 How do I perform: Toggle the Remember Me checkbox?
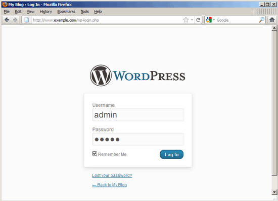click(x=95, y=154)
